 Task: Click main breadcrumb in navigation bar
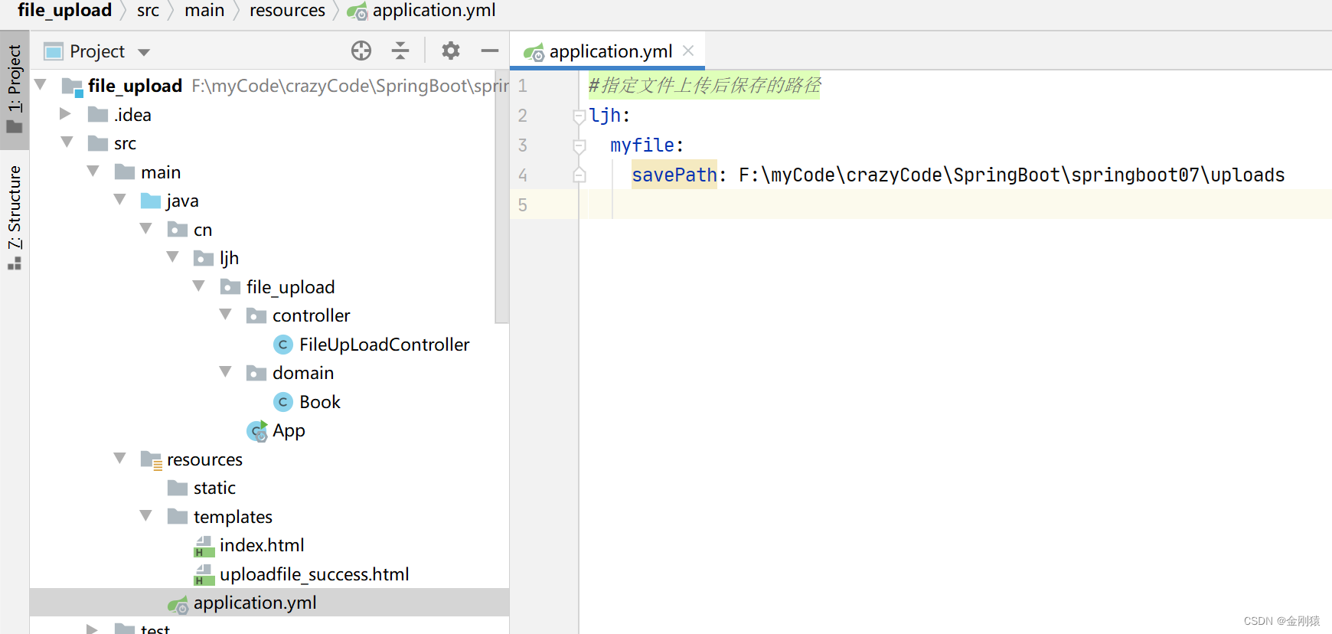point(204,11)
